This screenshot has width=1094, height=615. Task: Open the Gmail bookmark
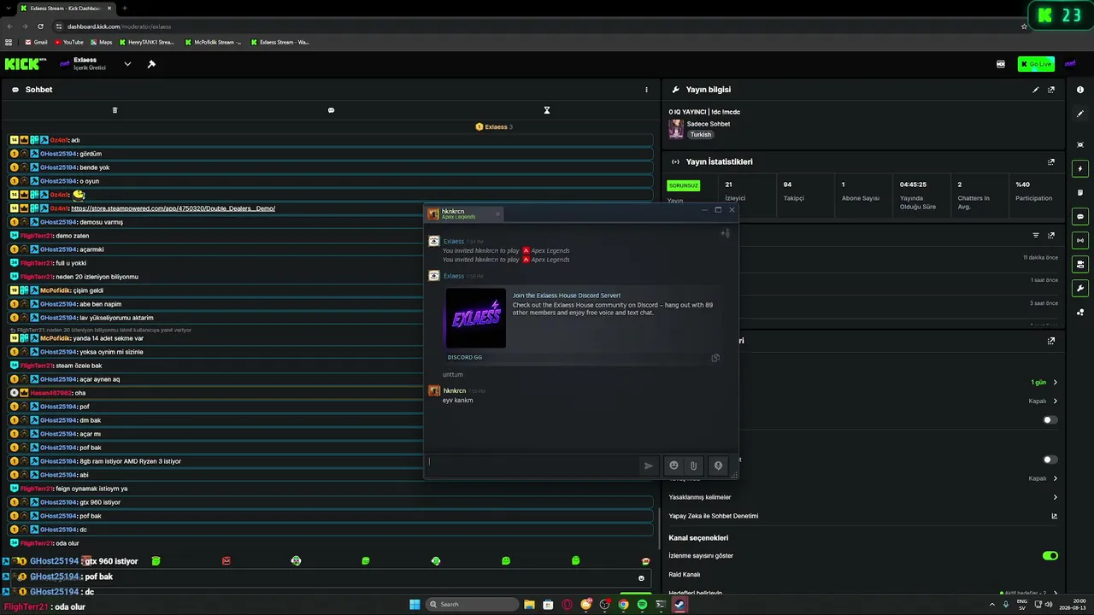[36, 42]
